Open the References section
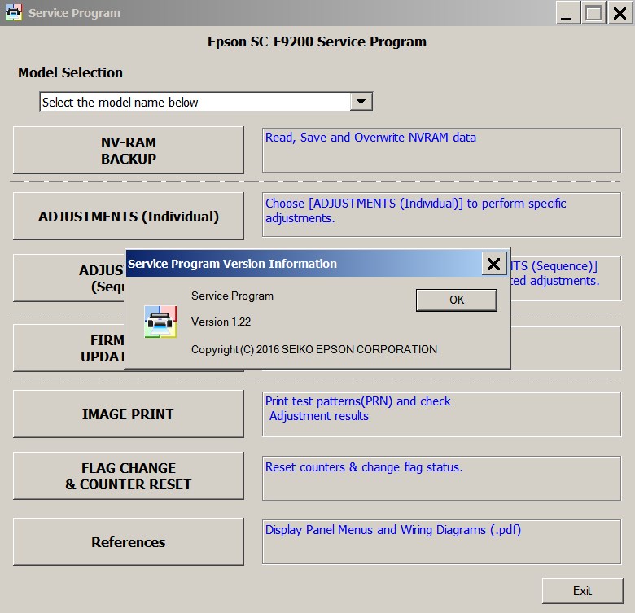 (129, 541)
